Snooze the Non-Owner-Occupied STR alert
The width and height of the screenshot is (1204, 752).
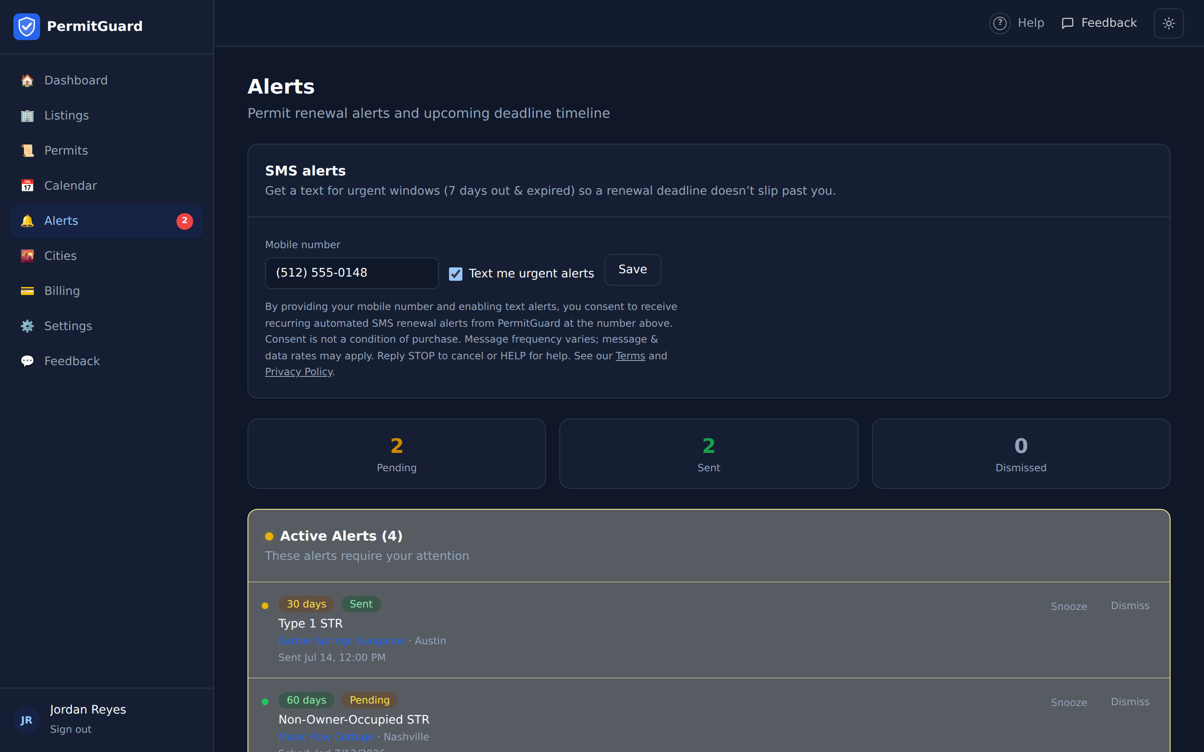click(x=1069, y=703)
